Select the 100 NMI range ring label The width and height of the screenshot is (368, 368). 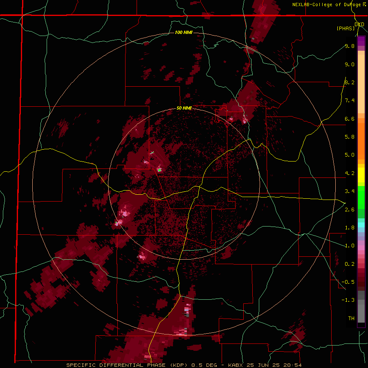(184, 32)
